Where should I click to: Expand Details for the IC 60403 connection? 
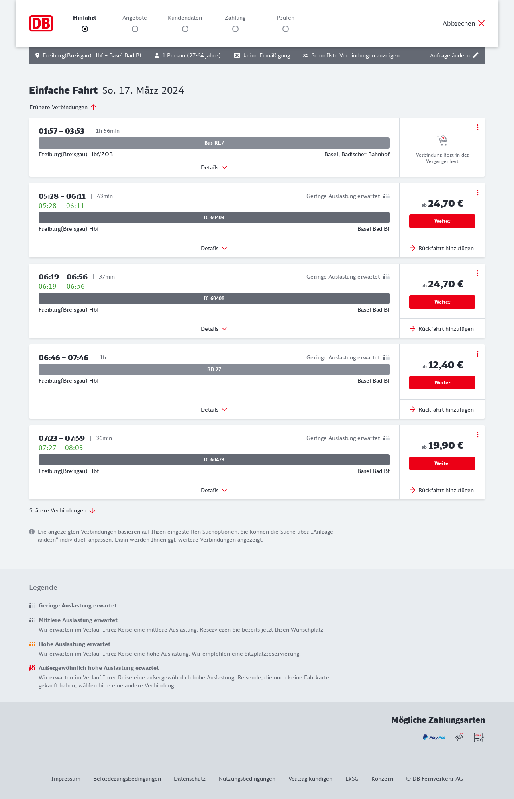pyautogui.click(x=214, y=248)
